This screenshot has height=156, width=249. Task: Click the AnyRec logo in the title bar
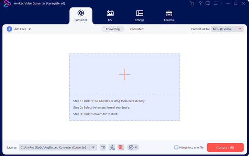pos(7,4)
